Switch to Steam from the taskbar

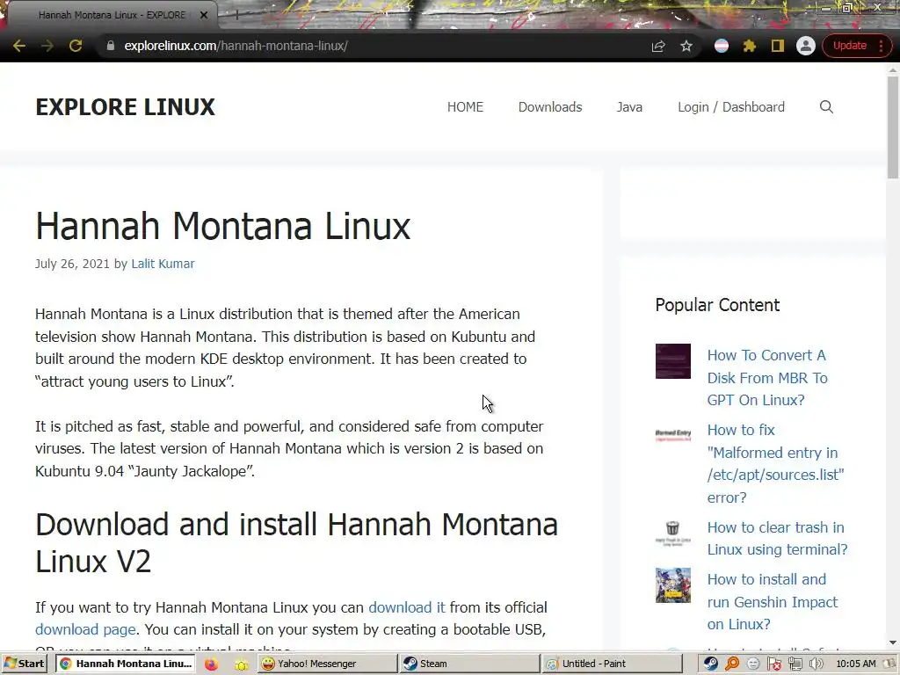tap(470, 664)
